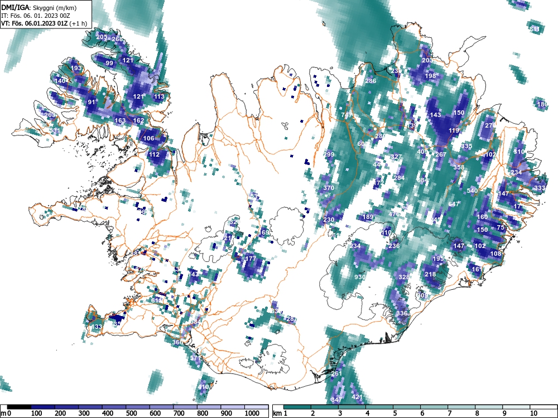Click the visibility value 189 on the map
The image size is (558, 418).
point(368,217)
